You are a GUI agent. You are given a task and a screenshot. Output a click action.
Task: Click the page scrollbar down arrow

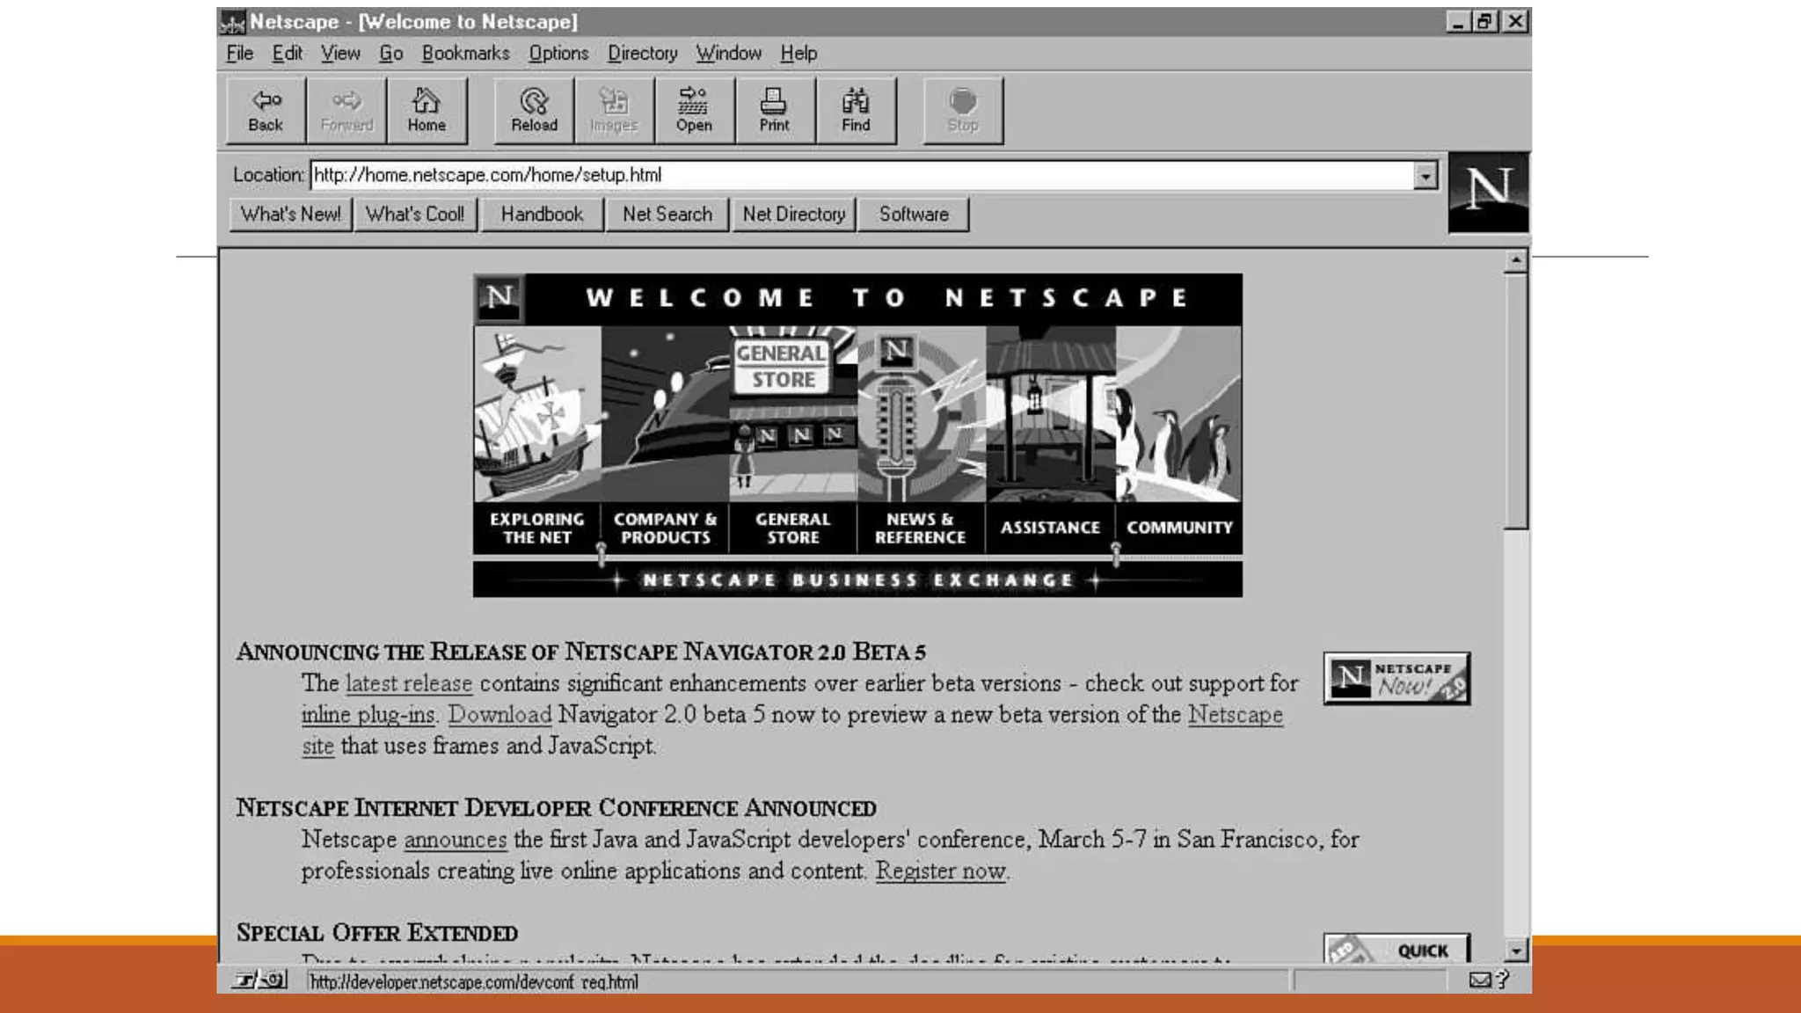1515,951
